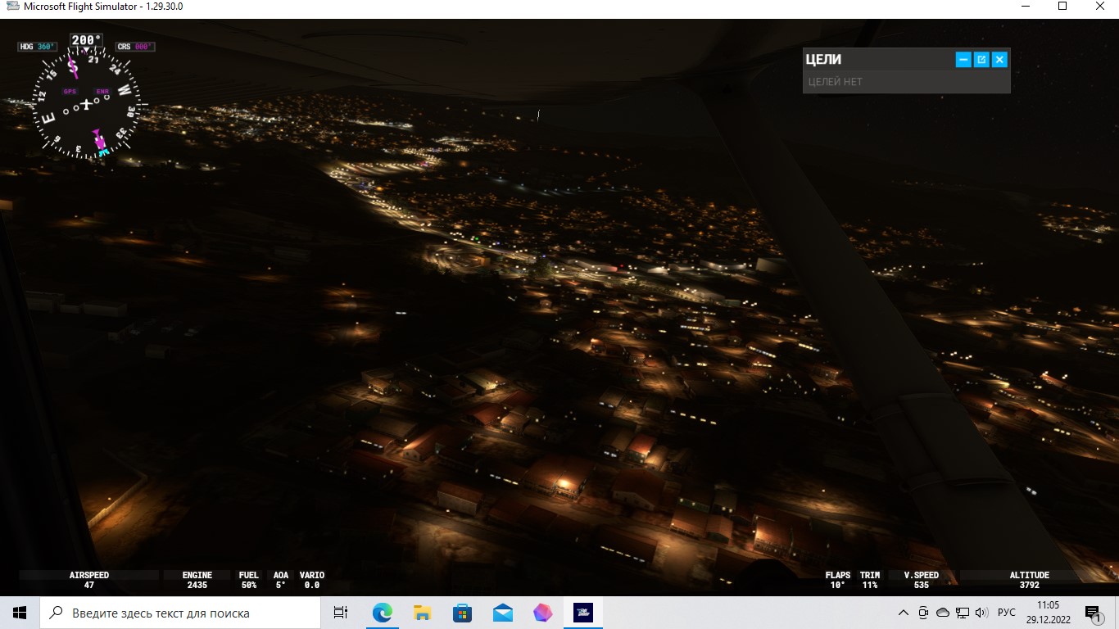The image size is (1119, 629).
Task: Click the compass rose HSI gauge
Action: pyautogui.click(x=86, y=105)
